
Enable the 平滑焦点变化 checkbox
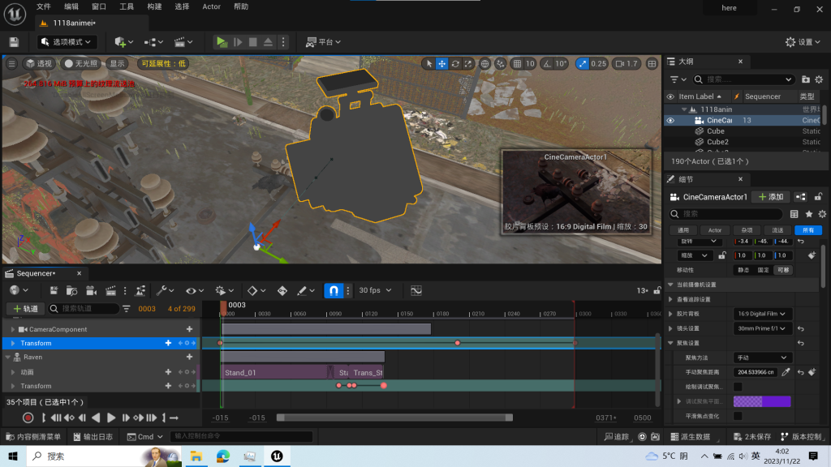pos(738,416)
